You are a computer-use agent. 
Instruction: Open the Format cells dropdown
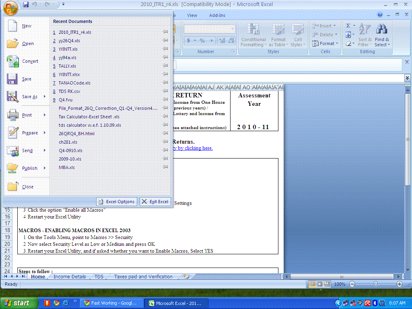(337, 43)
